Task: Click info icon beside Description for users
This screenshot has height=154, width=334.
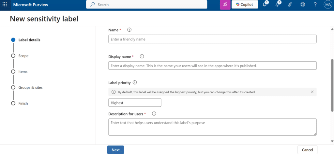Action: (x=154, y=114)
